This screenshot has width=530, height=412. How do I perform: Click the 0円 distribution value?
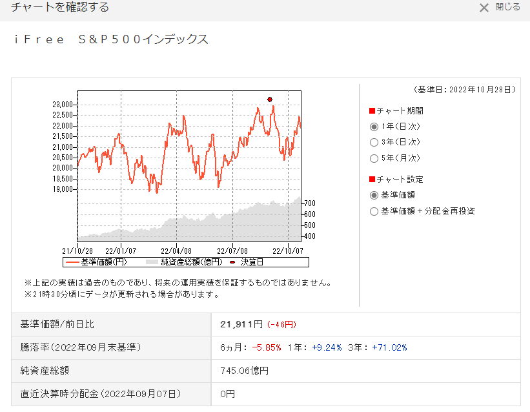pos(227,394)
